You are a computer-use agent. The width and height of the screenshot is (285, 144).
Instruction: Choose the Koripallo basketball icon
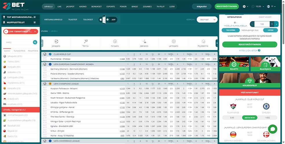coord(115,41)
